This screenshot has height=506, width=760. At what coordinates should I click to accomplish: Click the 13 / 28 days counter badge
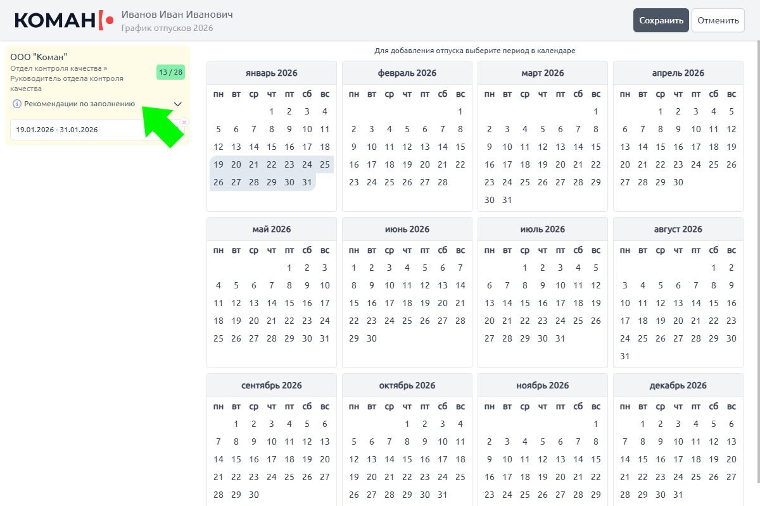pyautogui.click(x=170, y=72)
